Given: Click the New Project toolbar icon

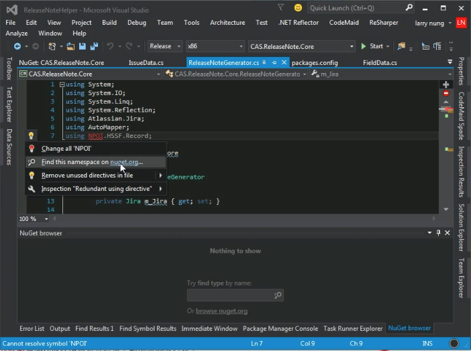Looking at the screenshot, I should 52,46.
